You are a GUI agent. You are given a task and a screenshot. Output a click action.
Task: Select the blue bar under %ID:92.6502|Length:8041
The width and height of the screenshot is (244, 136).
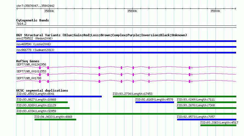coord(59,97)
